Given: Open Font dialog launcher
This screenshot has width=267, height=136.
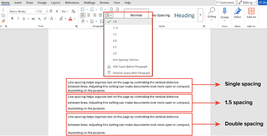Looking at the screenshot, I should click(76, 26).
